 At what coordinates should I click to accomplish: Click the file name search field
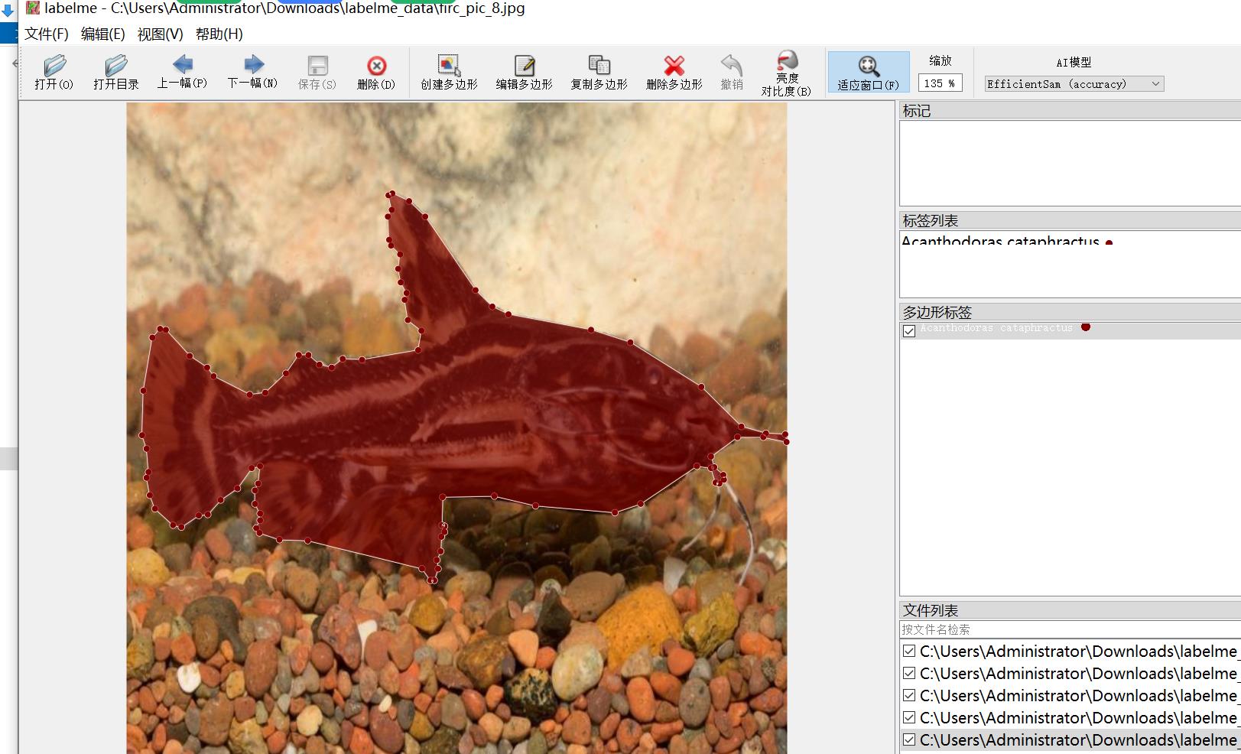1070,629
